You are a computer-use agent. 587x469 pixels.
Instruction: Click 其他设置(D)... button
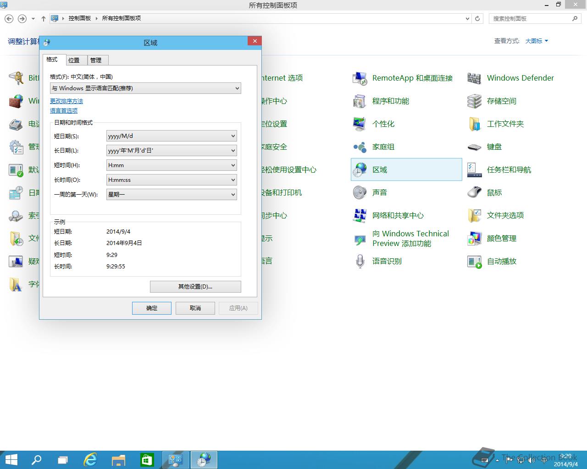[195, 287]
